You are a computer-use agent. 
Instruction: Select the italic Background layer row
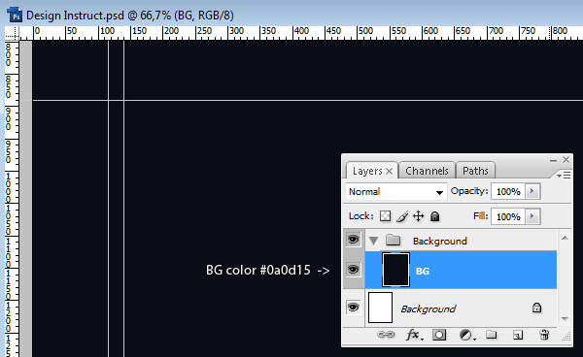pyautogui.click(x=461, y=308)
